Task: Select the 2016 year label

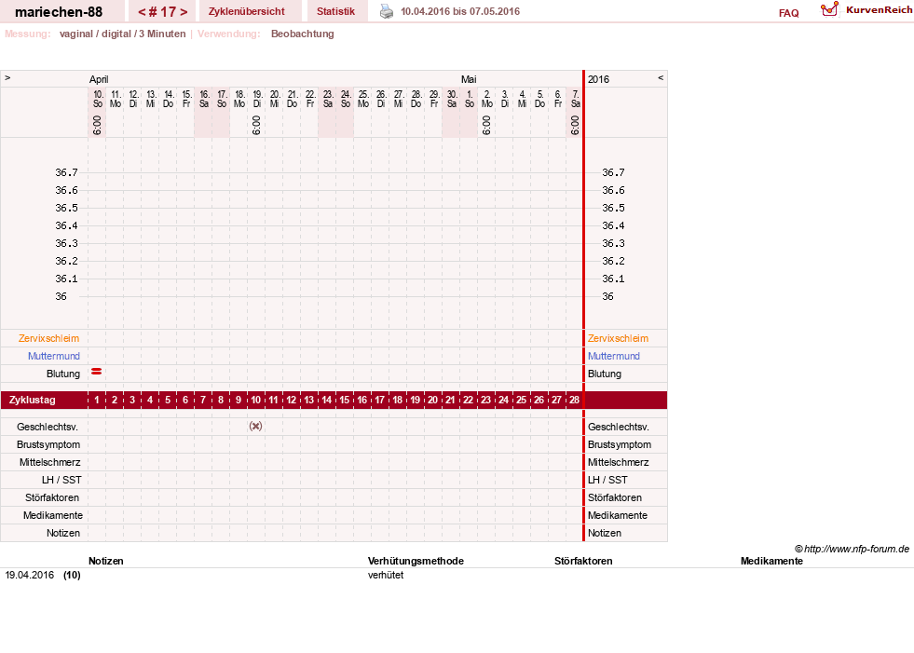Action: (x=598, y=79)
